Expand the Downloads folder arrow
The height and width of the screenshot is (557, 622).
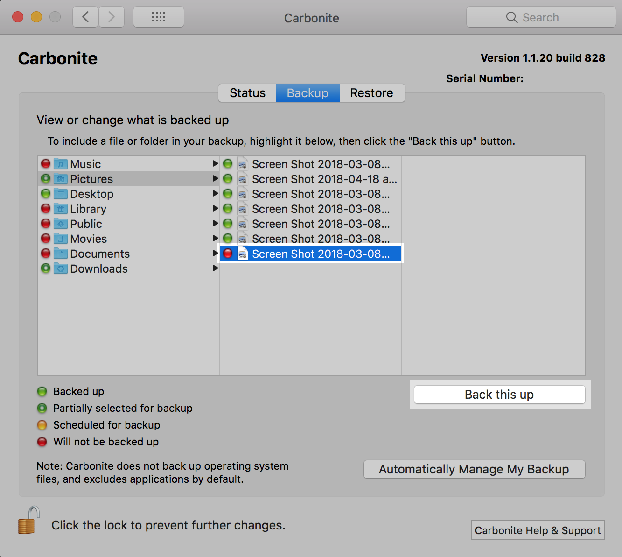215,268
